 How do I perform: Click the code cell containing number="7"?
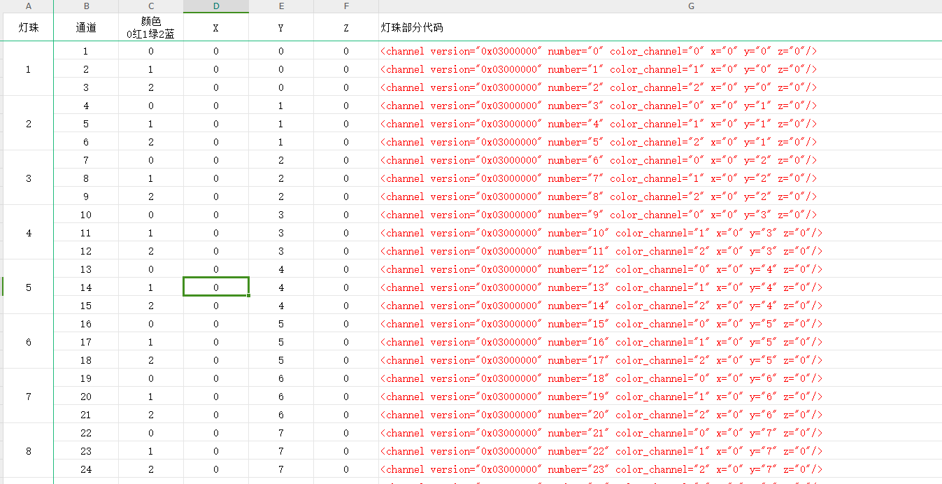[660, 178]
